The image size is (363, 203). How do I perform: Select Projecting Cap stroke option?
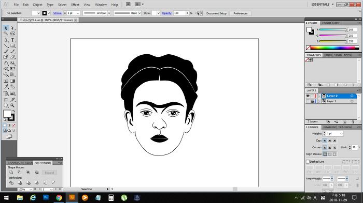point(334,140)
